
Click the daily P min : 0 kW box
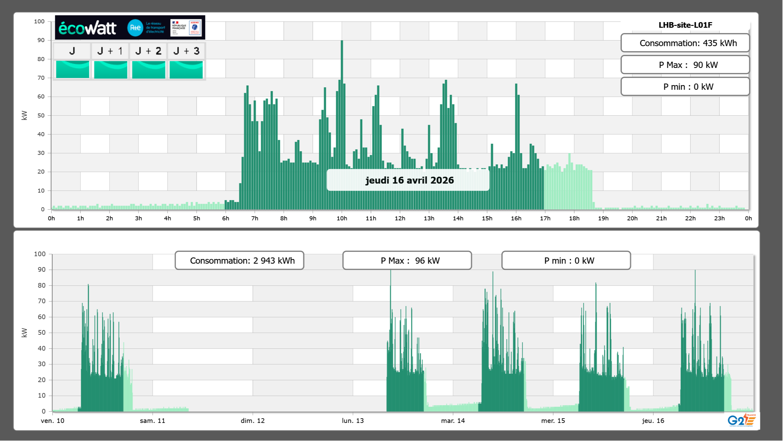coord(685,87)
